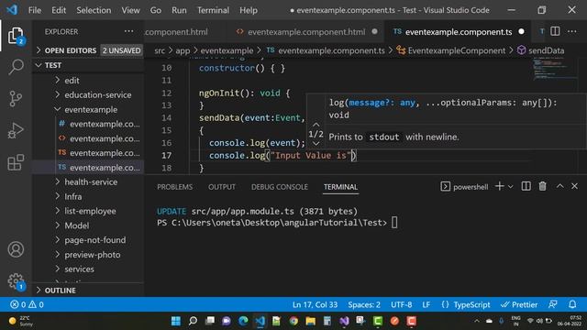Split the terminal panel
The image size is (587, 330).
[x=526, y=186]
